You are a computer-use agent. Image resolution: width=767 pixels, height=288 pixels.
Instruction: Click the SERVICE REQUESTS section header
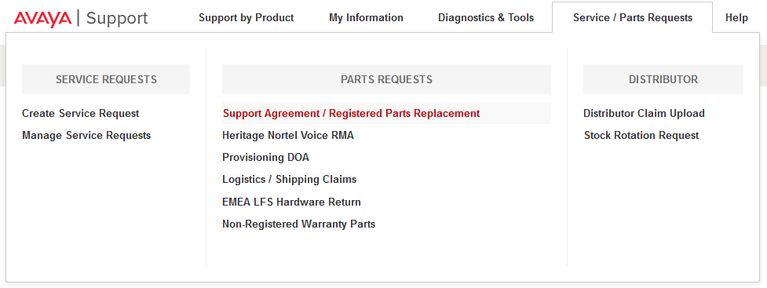(106, 79)
